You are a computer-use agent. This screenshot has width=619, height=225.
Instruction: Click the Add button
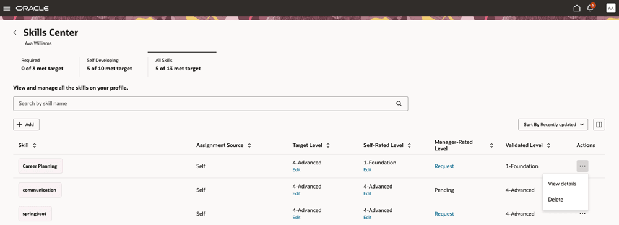tap(26, 124)
